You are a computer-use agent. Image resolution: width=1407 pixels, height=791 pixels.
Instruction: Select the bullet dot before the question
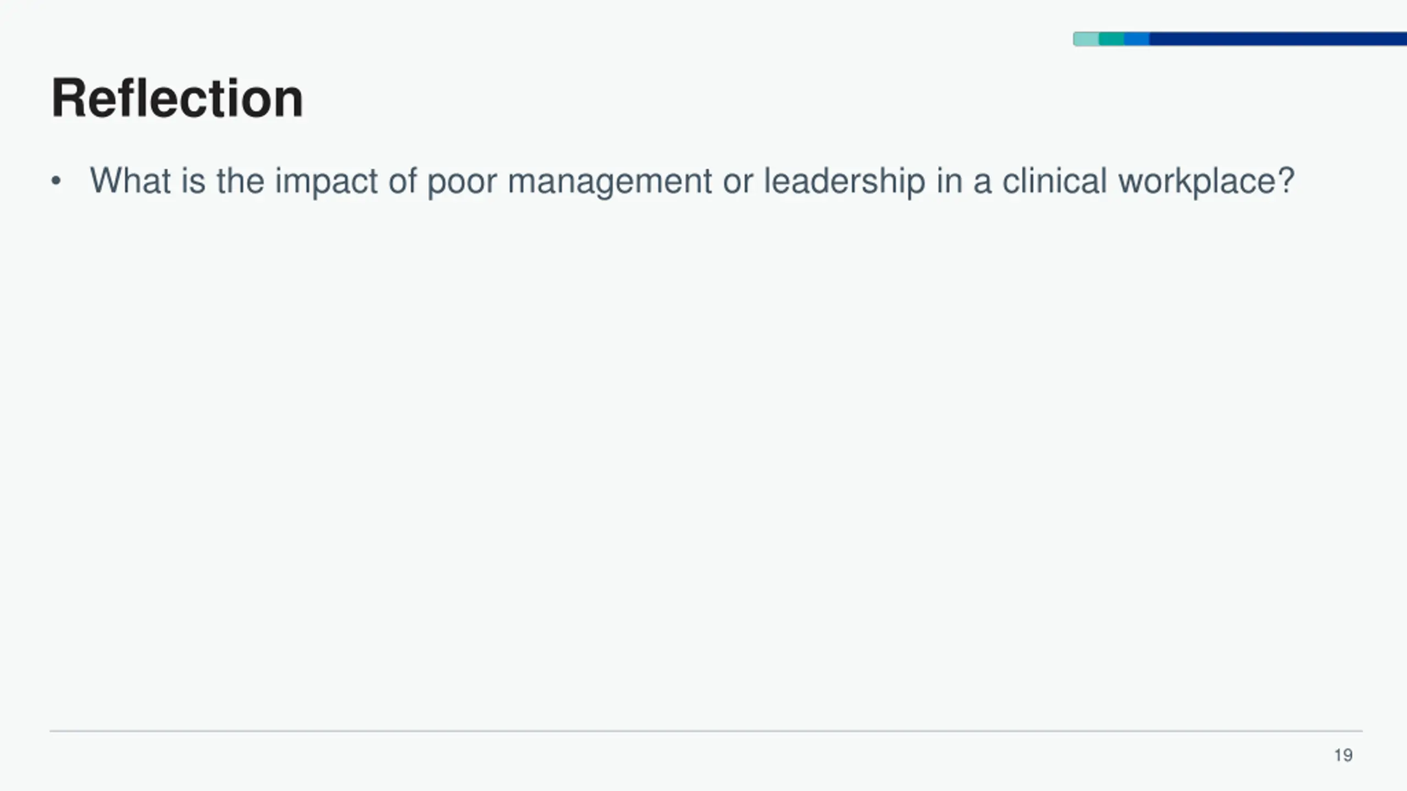point(56,181)
